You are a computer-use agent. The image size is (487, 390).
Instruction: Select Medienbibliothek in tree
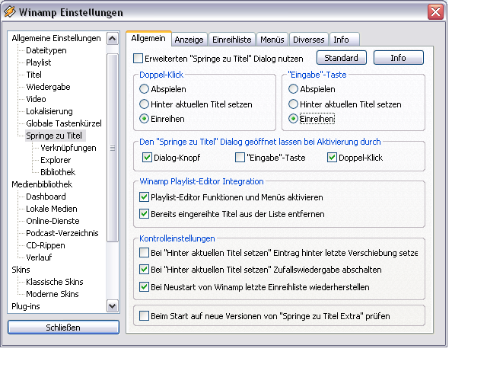[x=42, y=184]
